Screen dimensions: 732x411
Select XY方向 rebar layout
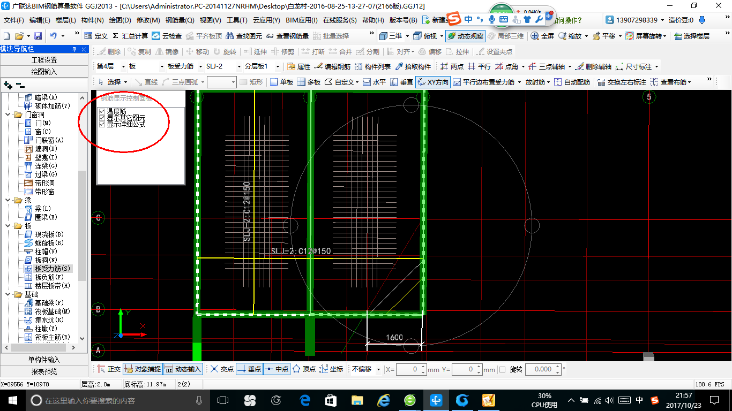tap(433, 82)
